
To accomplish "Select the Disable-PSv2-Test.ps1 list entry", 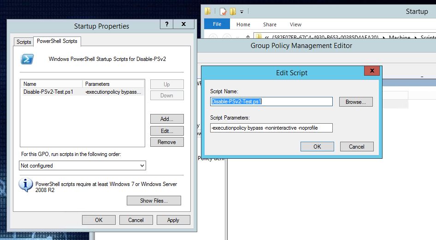I will [x=82, y=92].
